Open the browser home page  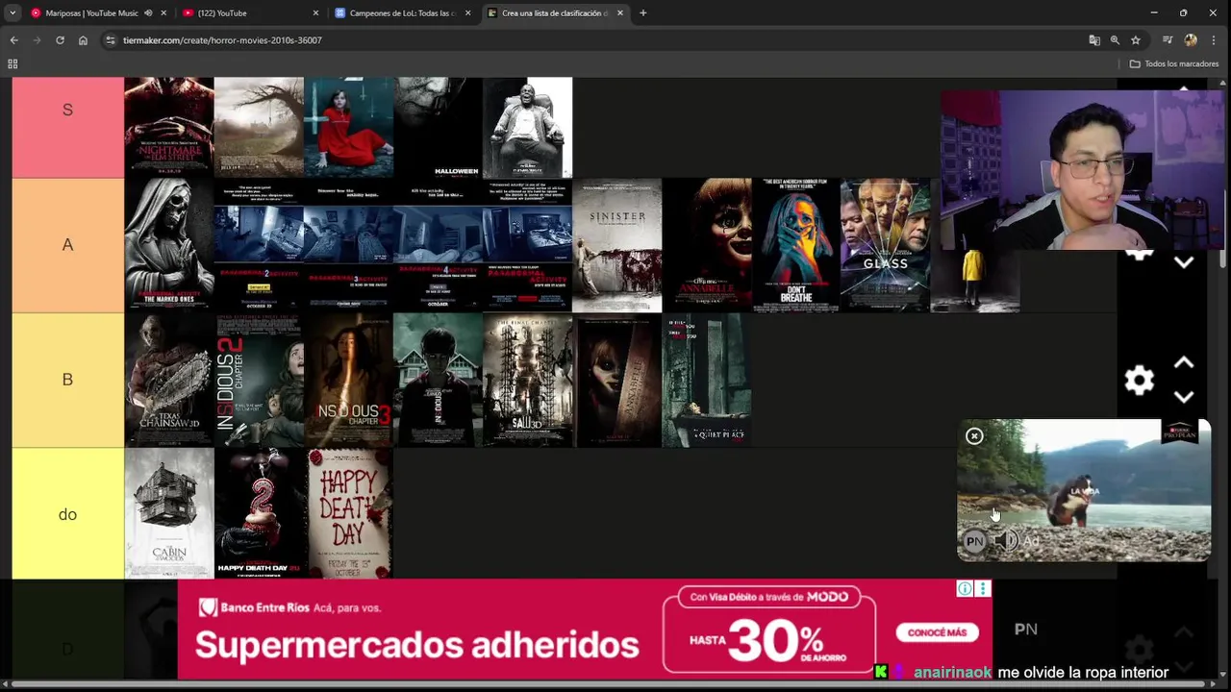83,40
